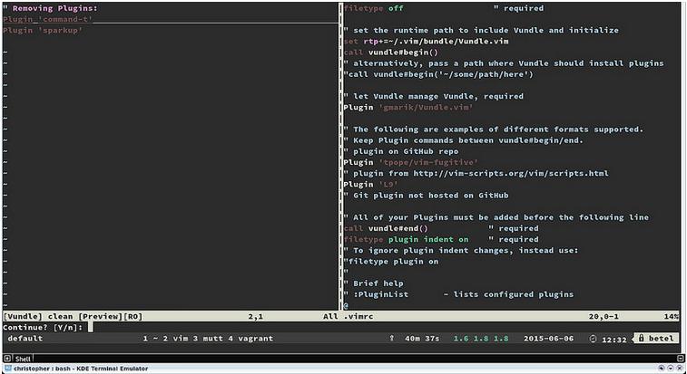Click the terminal icon beside the window title
The image size is (687, 374).
(x=8, y=369)
